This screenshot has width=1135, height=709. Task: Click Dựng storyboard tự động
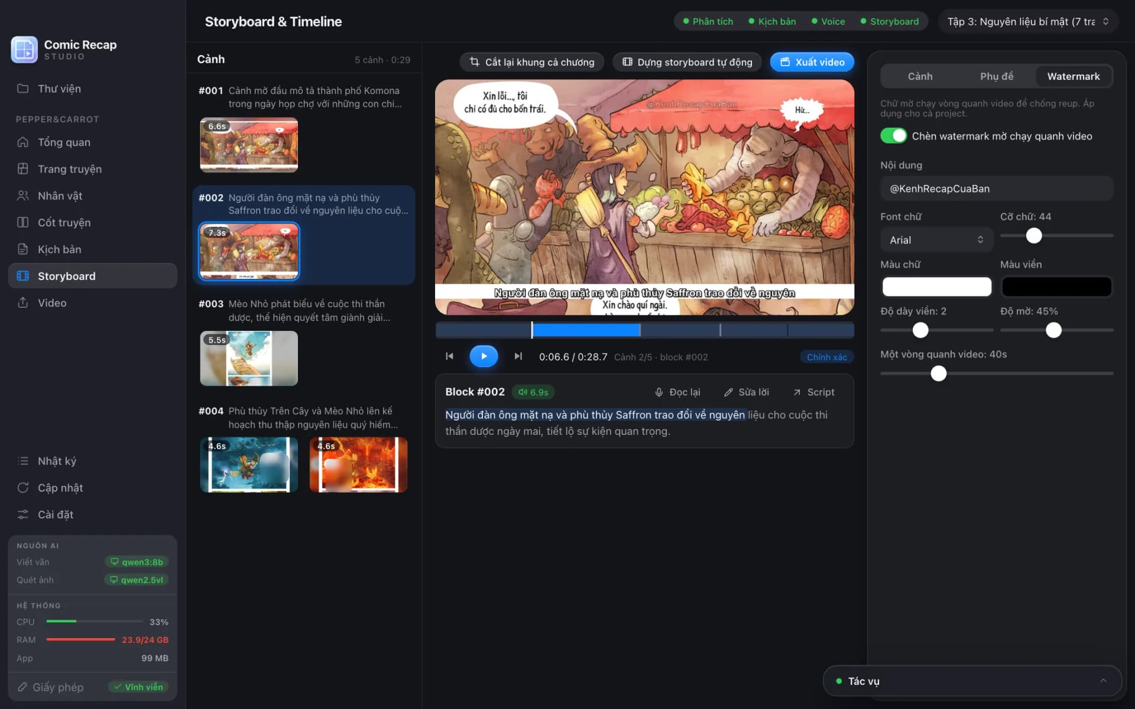coord(687,62)
